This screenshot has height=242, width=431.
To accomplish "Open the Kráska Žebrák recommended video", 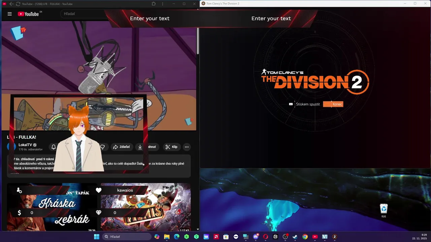I will pos(52,207).
